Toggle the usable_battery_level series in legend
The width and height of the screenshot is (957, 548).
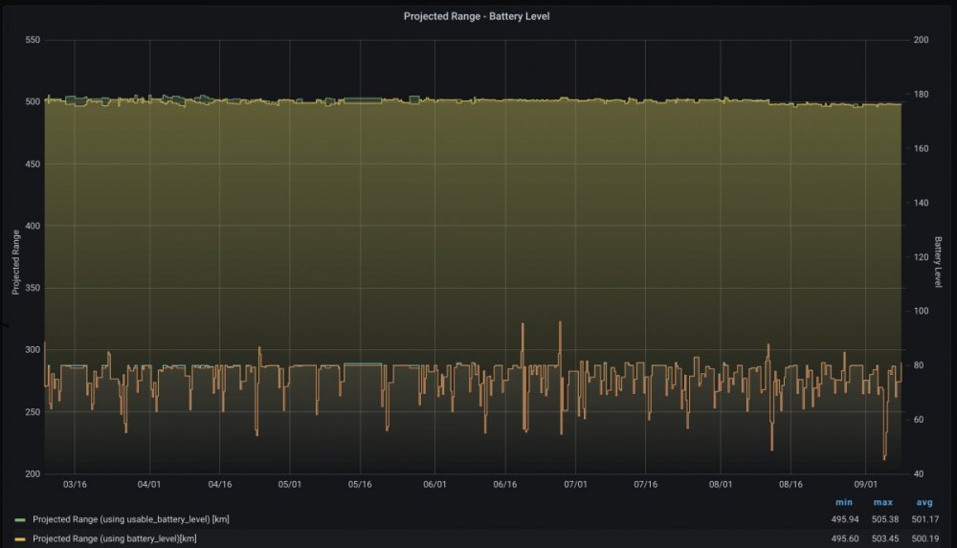(x=130, y=519)
